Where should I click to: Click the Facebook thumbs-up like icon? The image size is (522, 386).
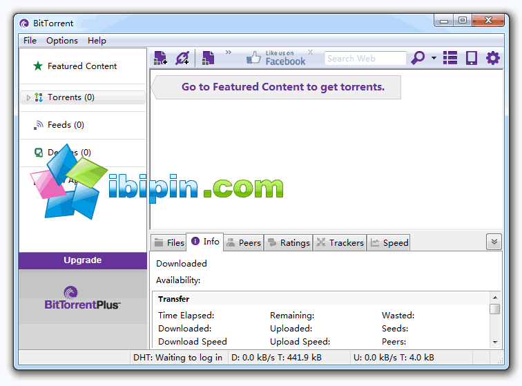253,57
